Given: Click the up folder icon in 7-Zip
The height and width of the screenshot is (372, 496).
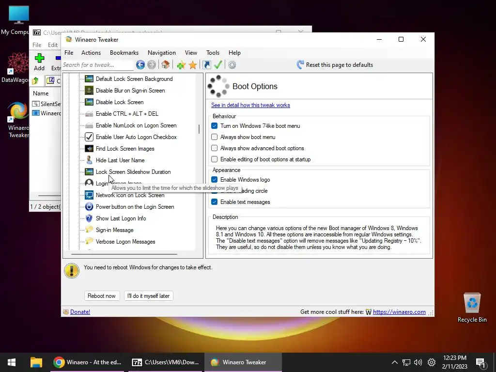Looking at the screenshot, I should tap(35, 81).
